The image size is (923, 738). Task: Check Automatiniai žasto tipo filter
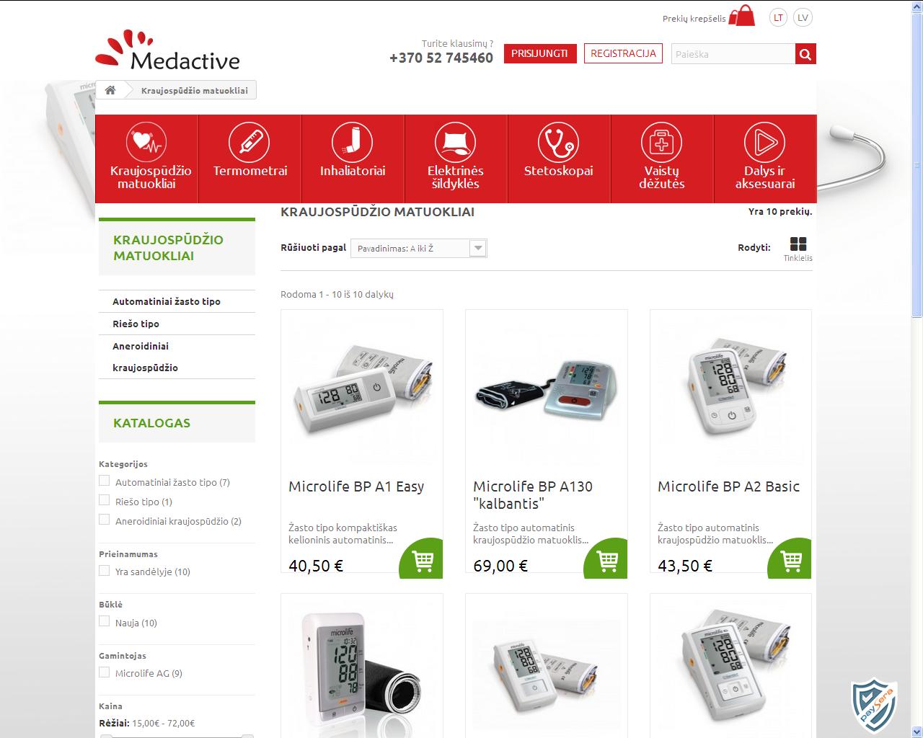click(105, 481)
